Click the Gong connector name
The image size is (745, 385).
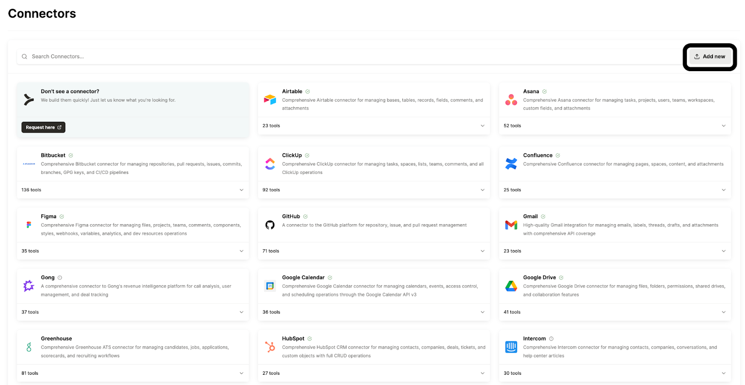(47, 278)
